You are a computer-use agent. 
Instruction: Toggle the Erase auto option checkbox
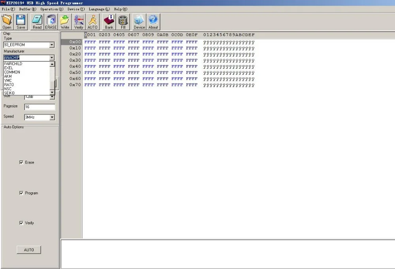[x=21, y=162]
